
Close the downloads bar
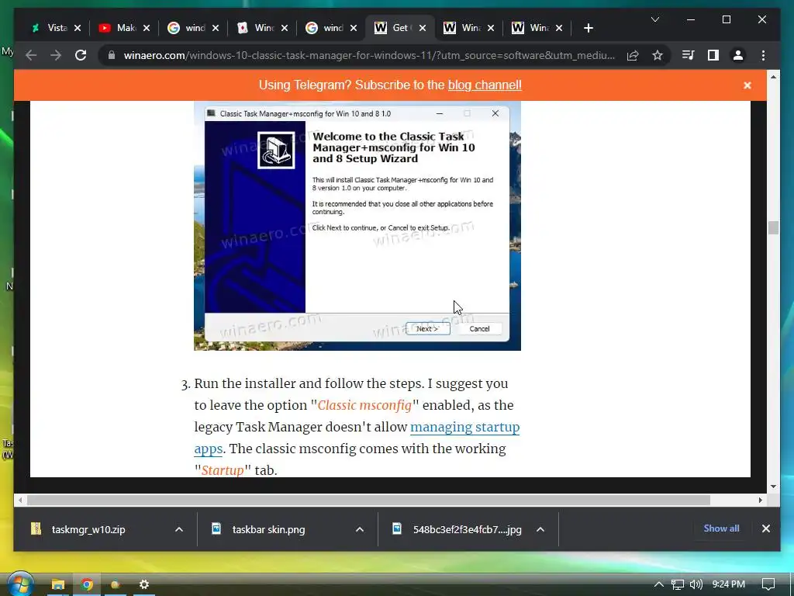click(x=765, y=528)
